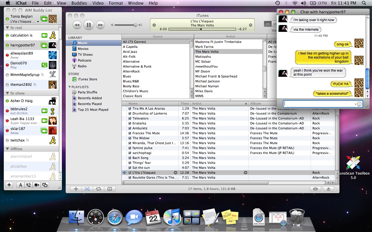
Task: Select Music in iTunes library
Action: [93, 43]
